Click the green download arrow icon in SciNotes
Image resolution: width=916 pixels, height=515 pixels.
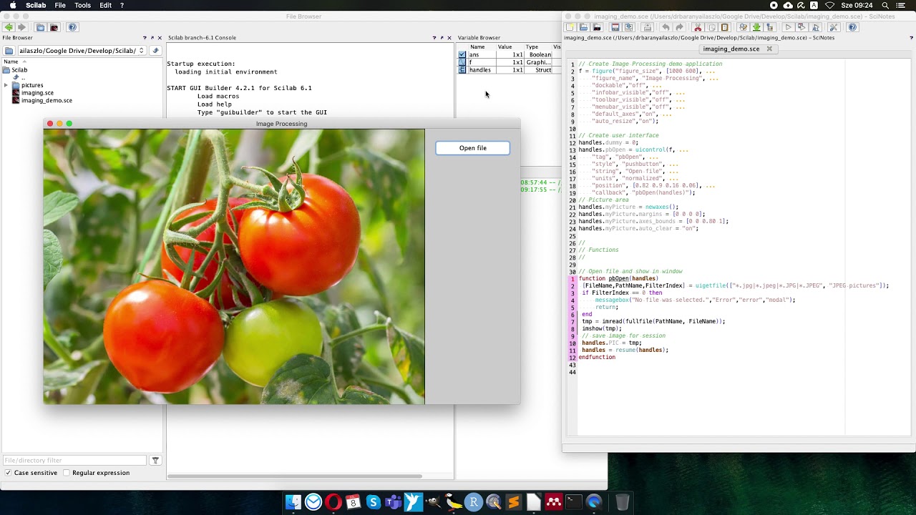click(x=756, y=27)
